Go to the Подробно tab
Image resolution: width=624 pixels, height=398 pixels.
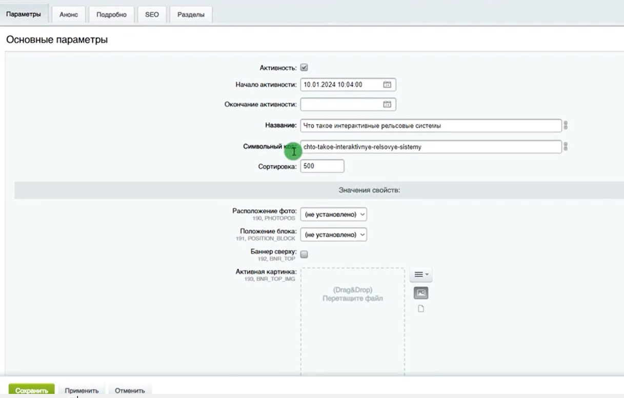coord(111,15)
